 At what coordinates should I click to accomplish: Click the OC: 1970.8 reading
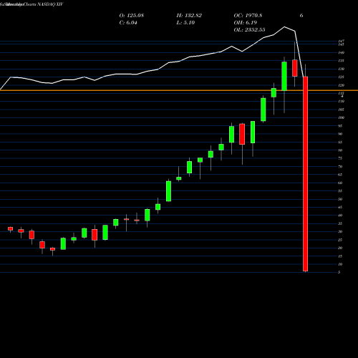pos(248,16)
